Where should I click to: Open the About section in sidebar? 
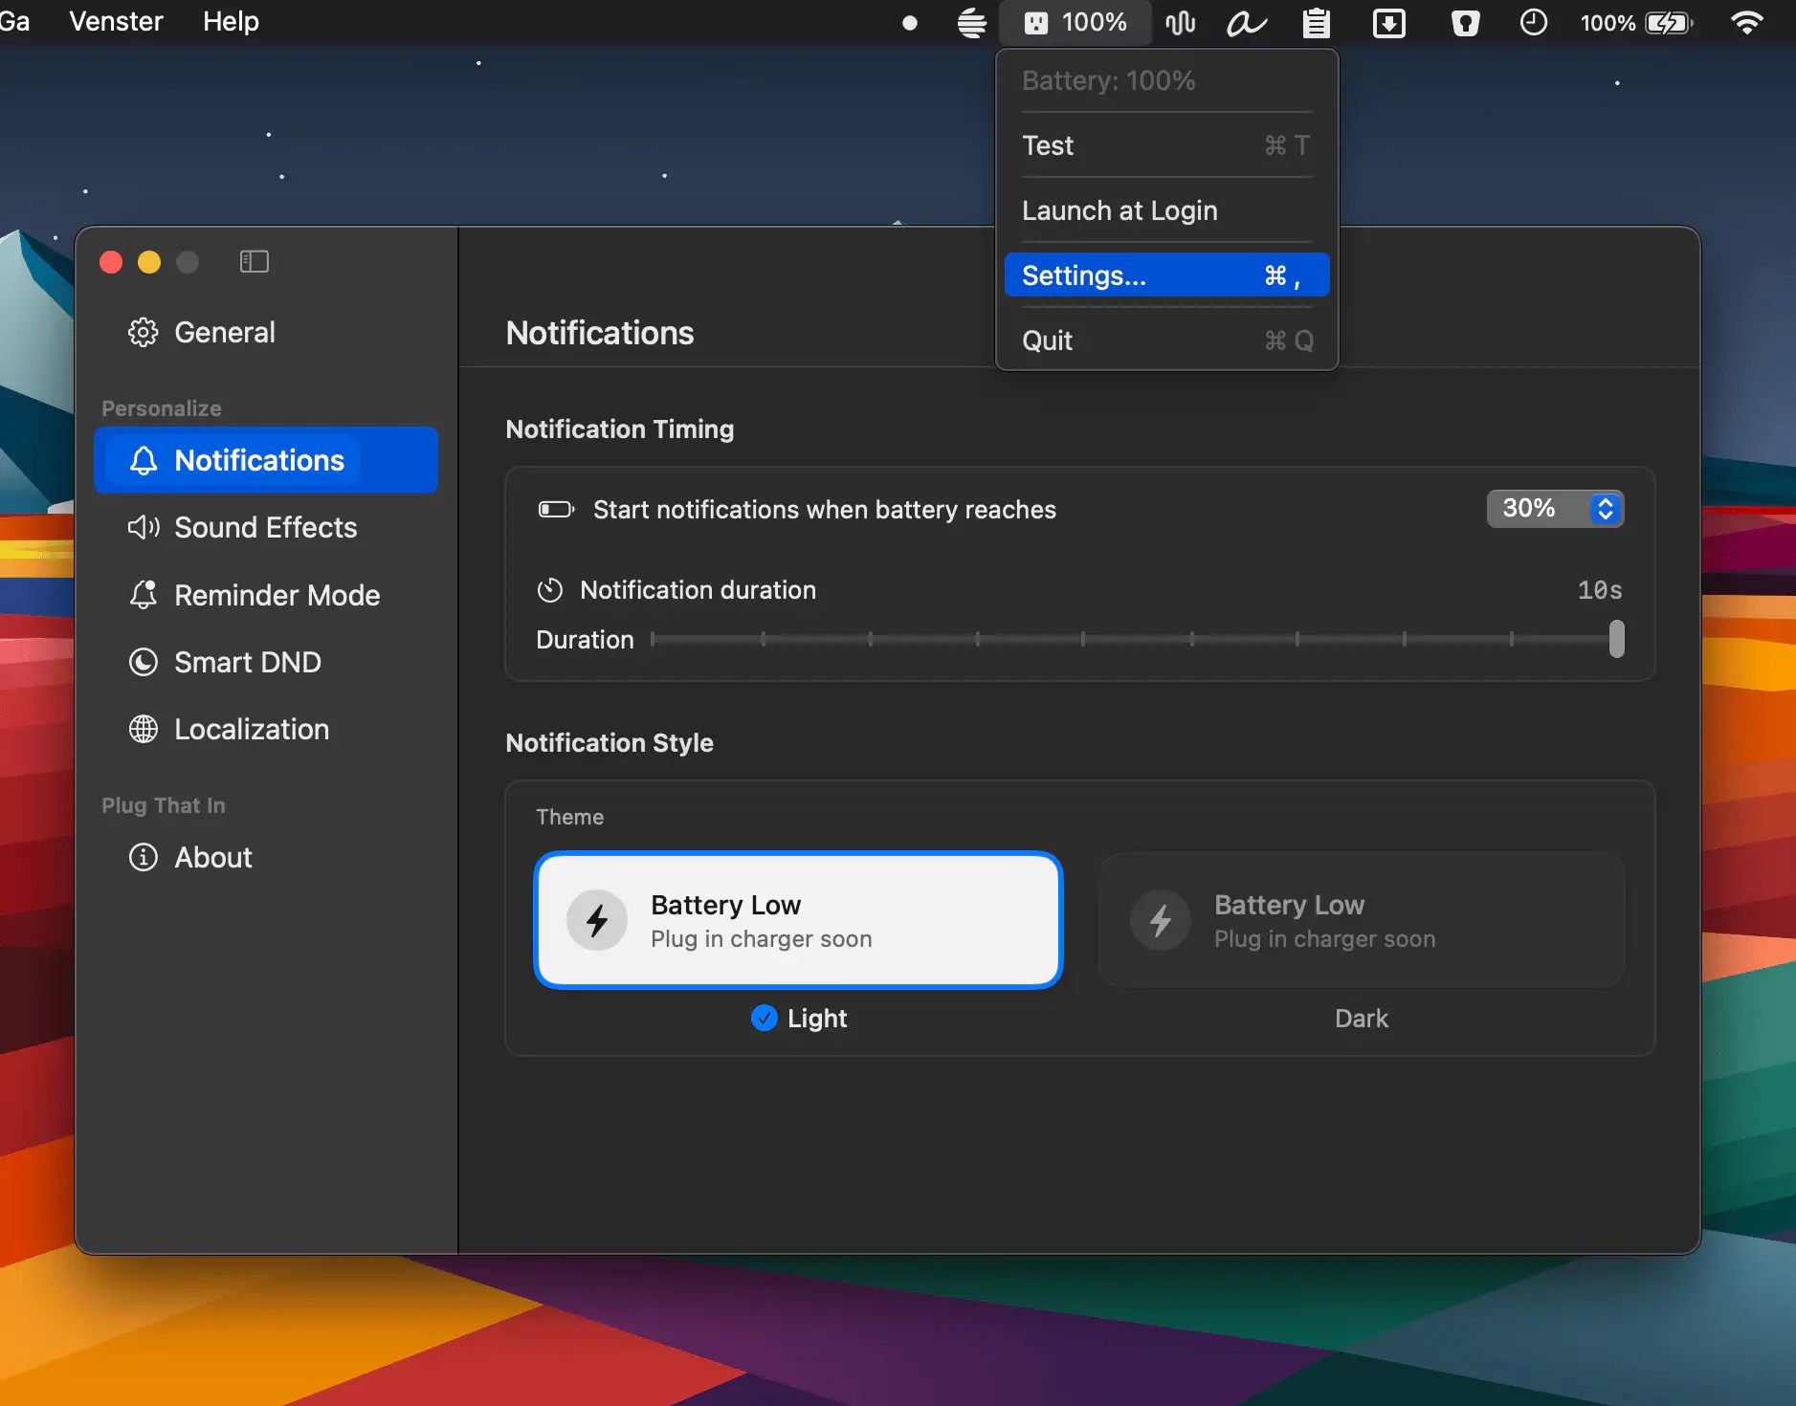coord(213,857)
